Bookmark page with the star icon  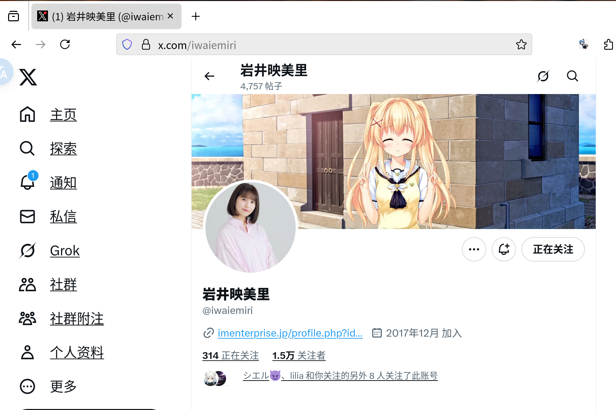click(x=521, y=44)
